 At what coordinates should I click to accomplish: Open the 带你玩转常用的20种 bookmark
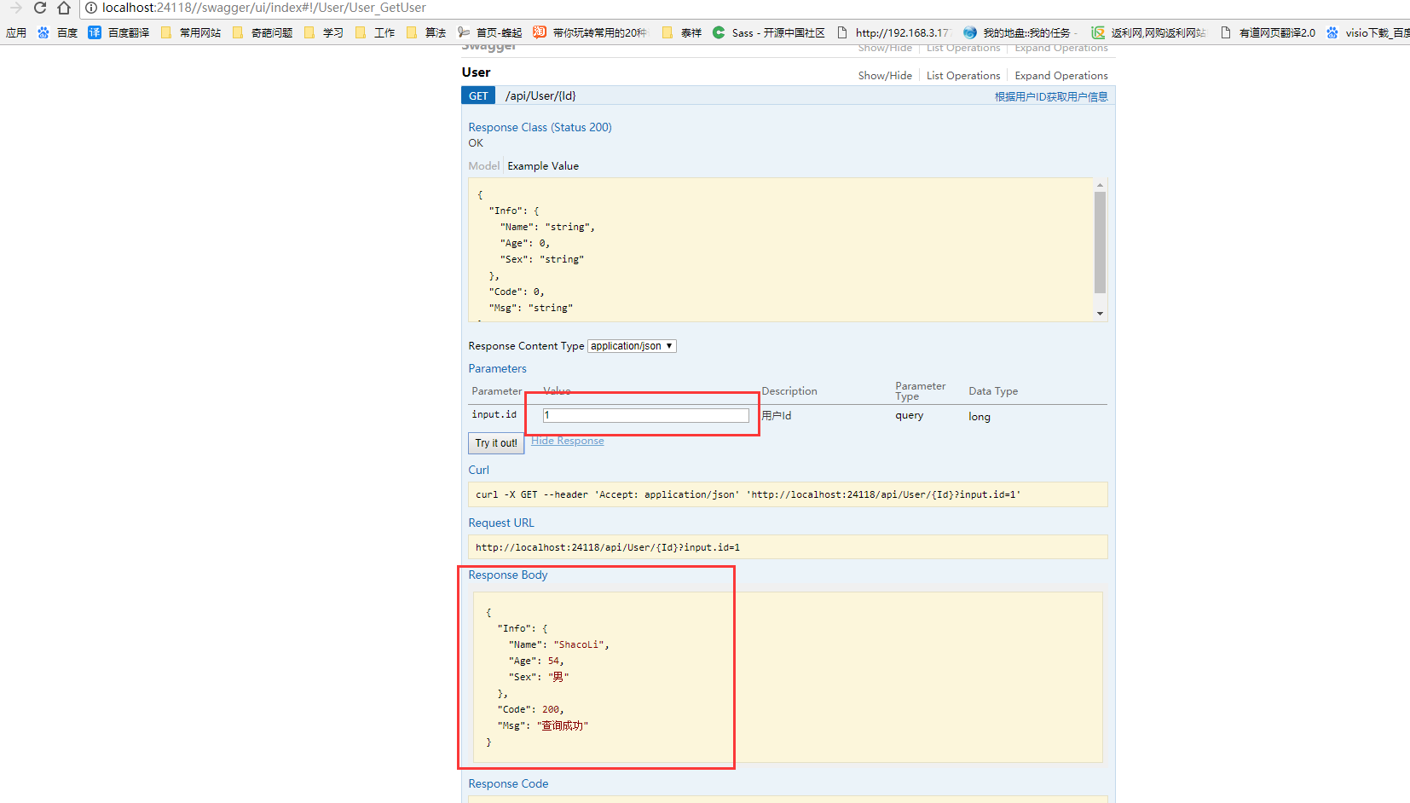[590, 32]
